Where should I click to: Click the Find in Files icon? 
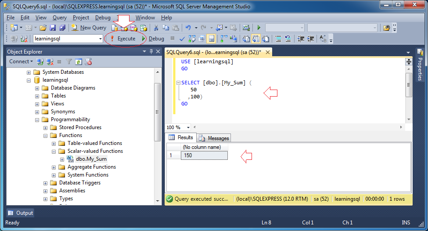(x=386, y=28)
